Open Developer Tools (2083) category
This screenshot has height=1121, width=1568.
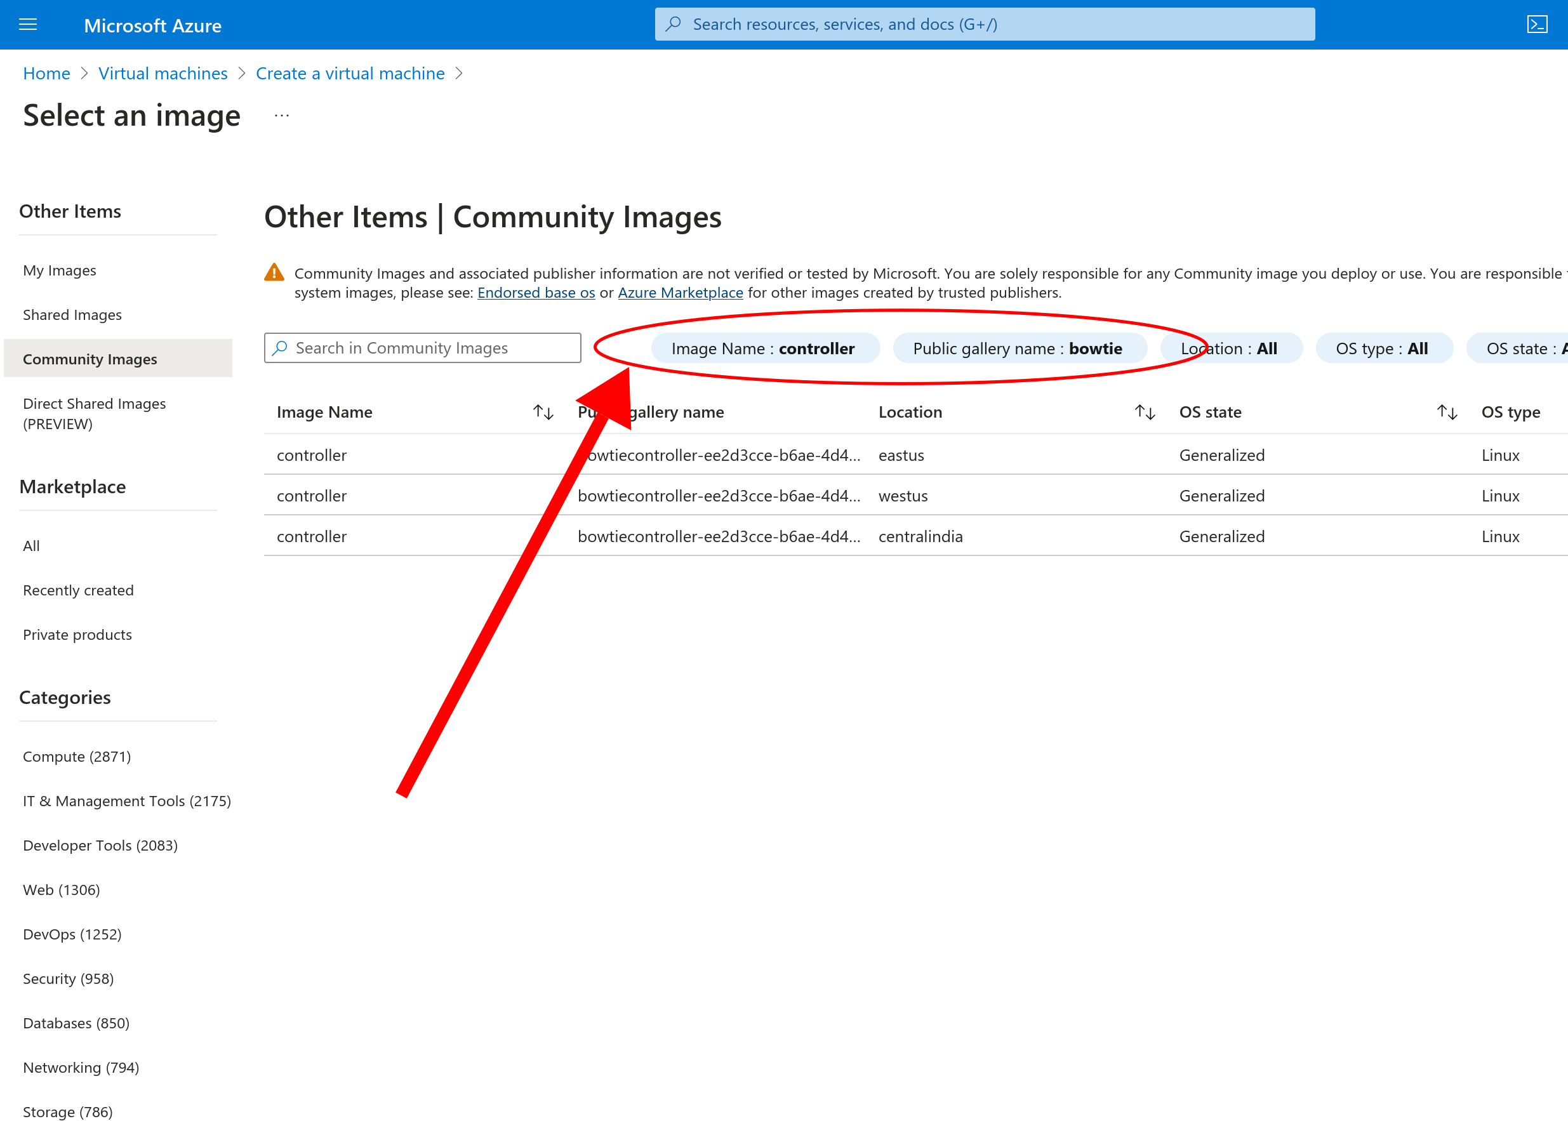click(x=100, y=846)
